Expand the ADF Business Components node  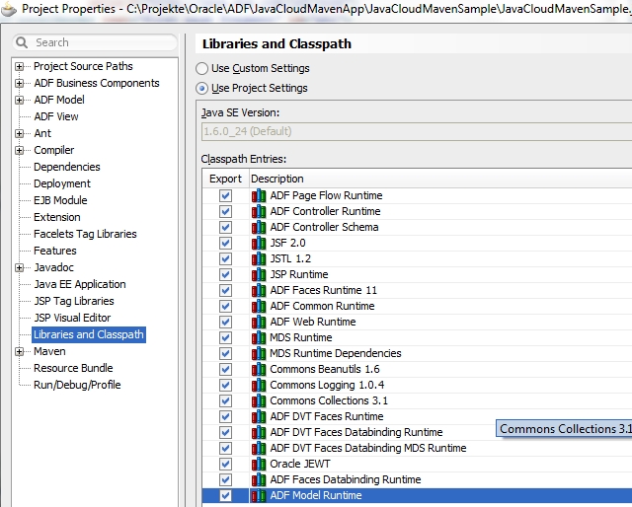pyautogui.click(x=20, y=84)
